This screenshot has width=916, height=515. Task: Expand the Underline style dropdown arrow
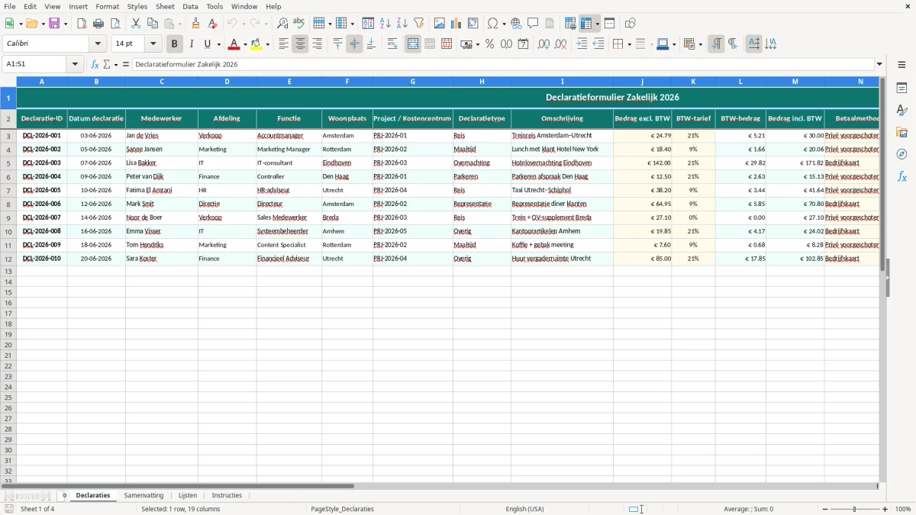pyautogui.click(x=218, y=44)
